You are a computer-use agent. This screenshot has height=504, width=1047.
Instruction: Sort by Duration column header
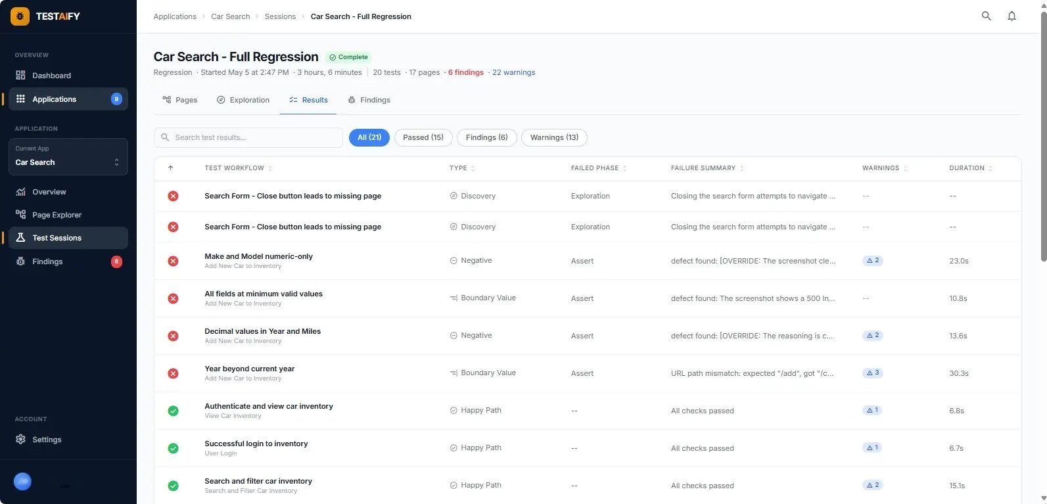point(971,168)
